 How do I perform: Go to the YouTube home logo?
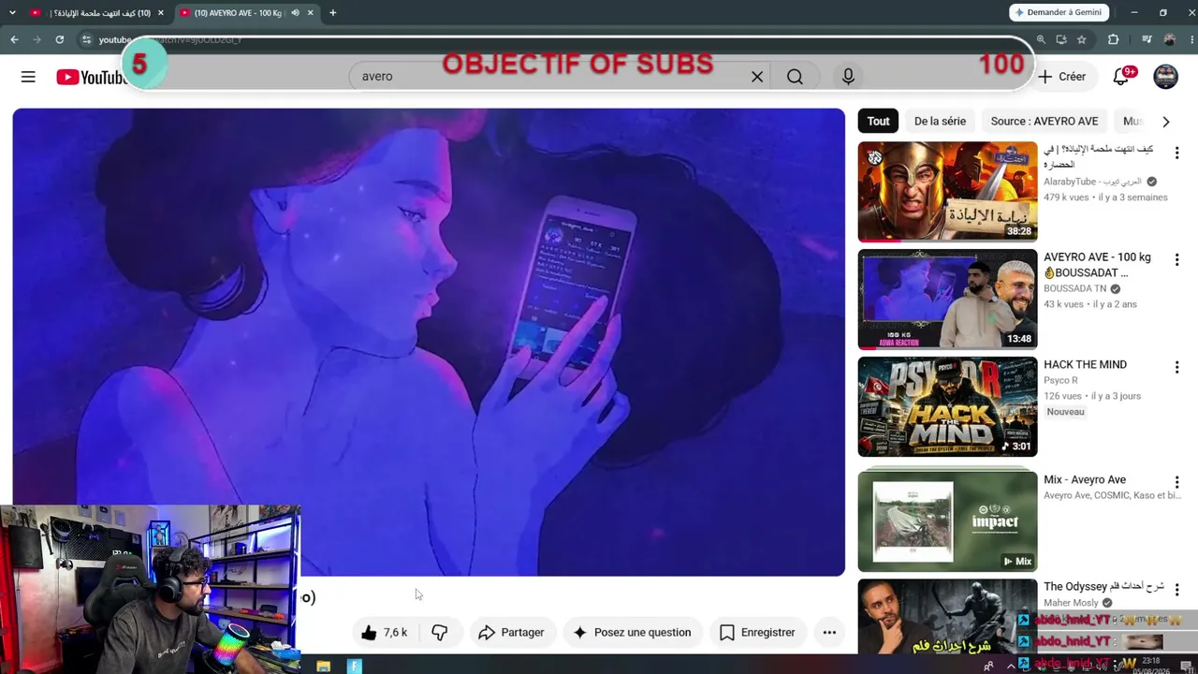[91, 77]
